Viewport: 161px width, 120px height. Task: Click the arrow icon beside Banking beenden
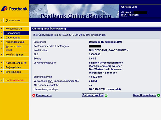coord(2,80)
